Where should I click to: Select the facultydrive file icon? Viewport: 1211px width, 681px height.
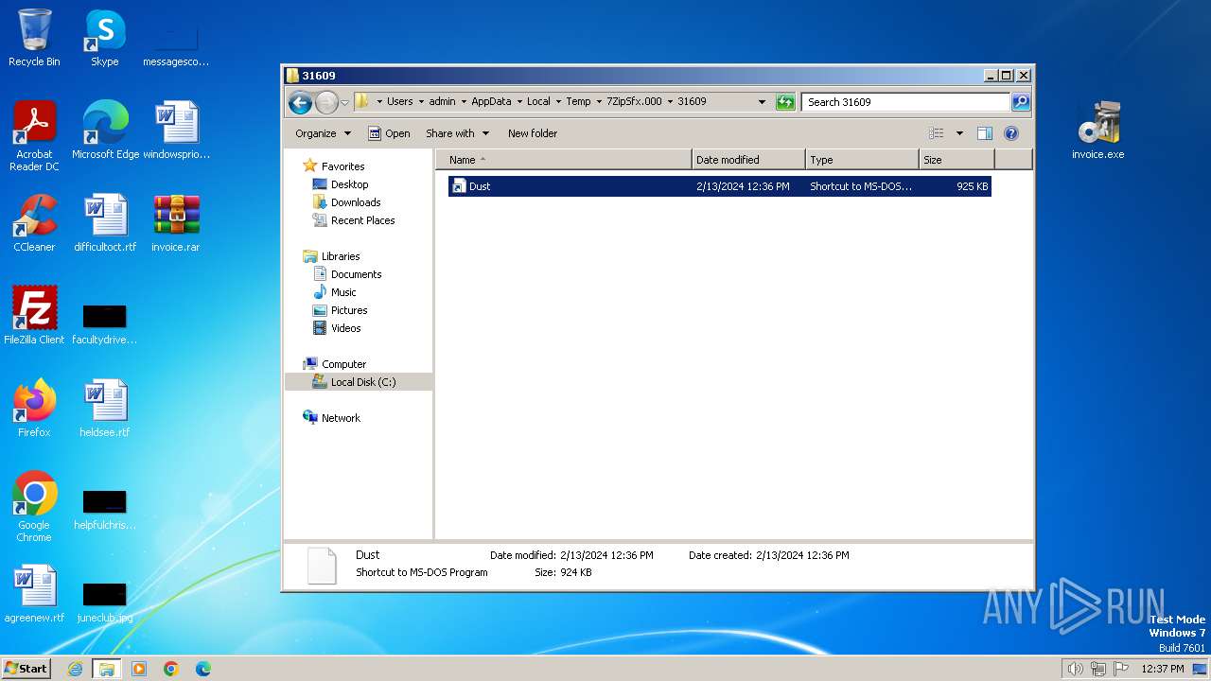105,323
